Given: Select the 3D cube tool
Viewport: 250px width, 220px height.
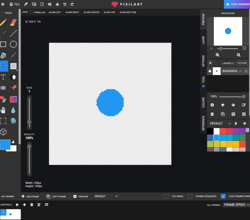Looking at the screenshot, I should pos(3,132).
